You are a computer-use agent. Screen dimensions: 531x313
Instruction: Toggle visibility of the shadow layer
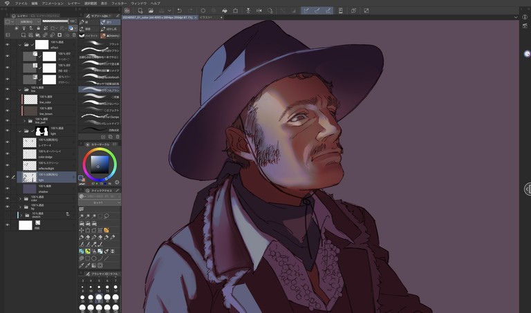tap(8, 188)
